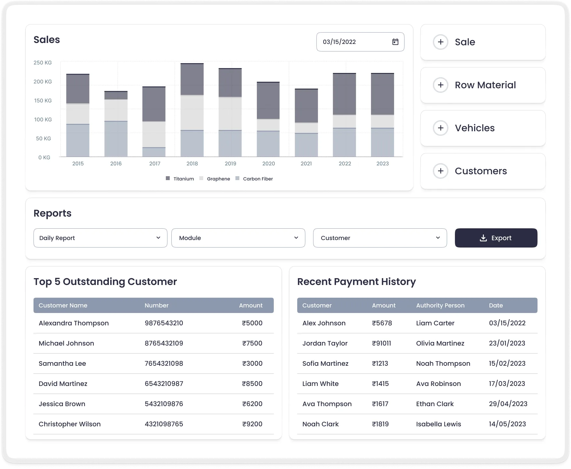The width and height of the screenshot is (571, 469).
Task: Toggle the Carbon Fiber series in the legend
Action: [254, 178]
